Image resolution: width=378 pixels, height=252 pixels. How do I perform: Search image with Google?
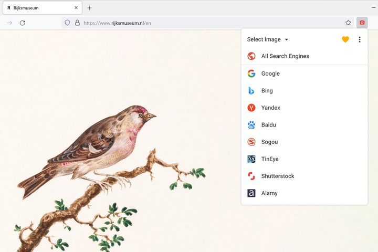(304, 73)
